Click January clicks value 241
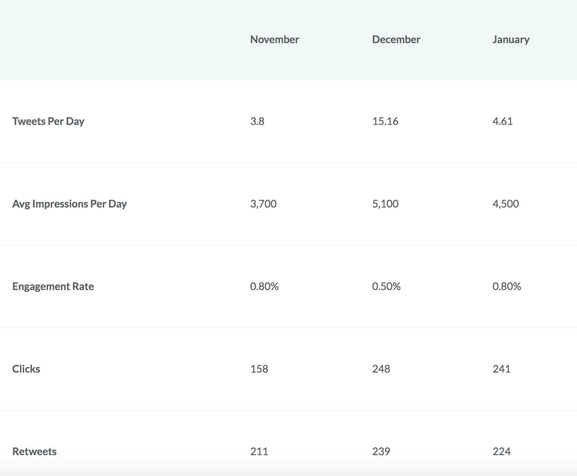Image resolution: width=577 pixels, height=476 pixels. [502, 369]
